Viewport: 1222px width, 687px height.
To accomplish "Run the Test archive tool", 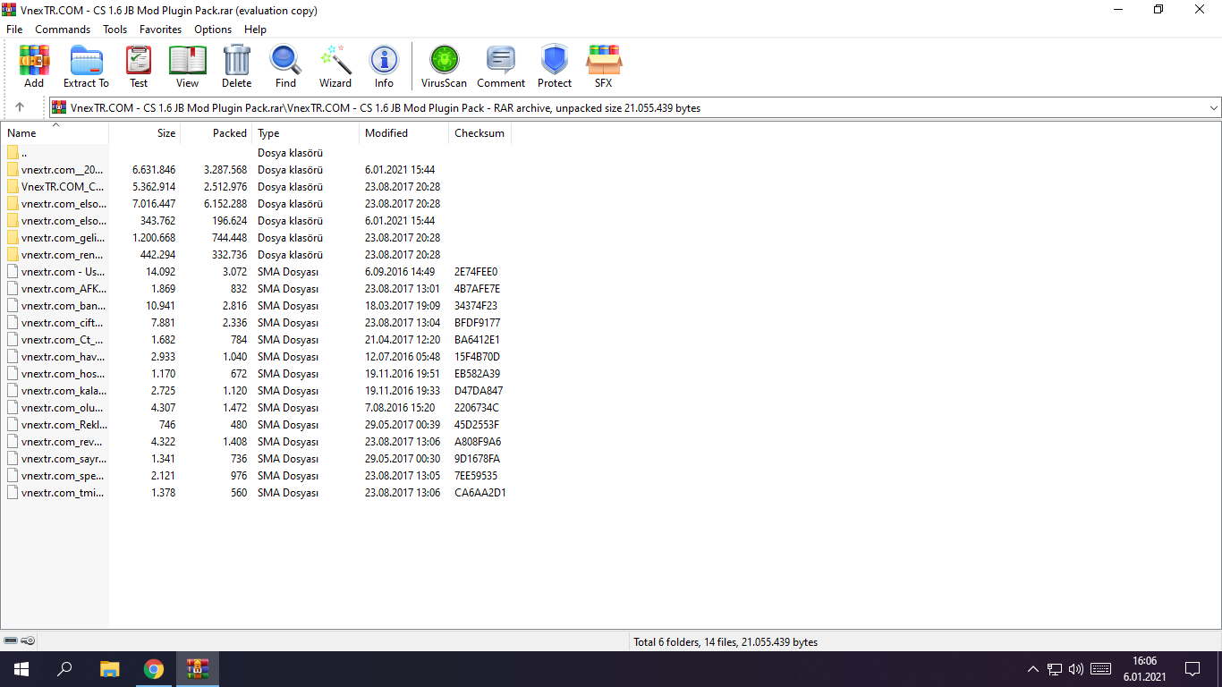I will (139, 67).
